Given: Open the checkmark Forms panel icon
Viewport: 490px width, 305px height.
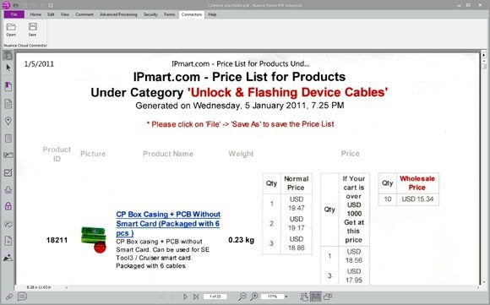Looking at the screenshot, I should (x=8, y=172).
